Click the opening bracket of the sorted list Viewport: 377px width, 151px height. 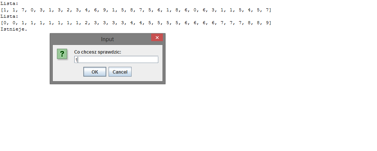(x=2, y=23)
